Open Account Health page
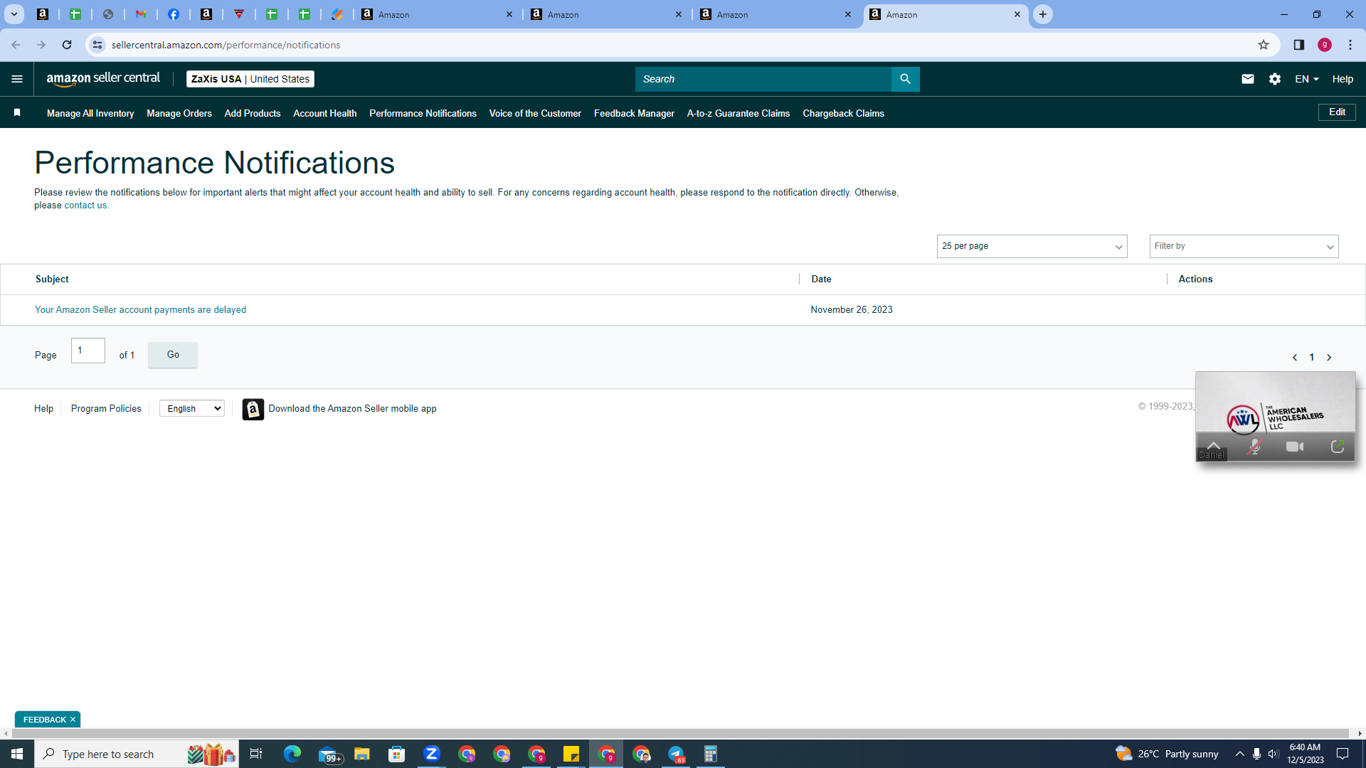The image size is (1366, 768). tap(325, 113)
